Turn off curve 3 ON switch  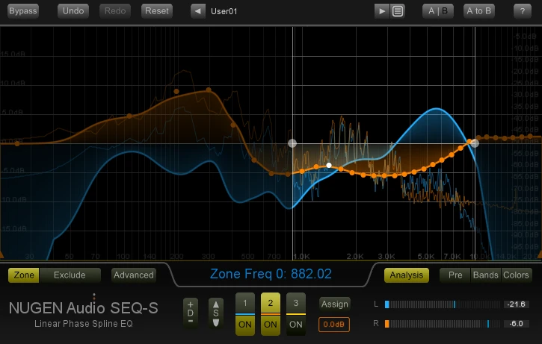pyautogui.click(x=296, y=325)
